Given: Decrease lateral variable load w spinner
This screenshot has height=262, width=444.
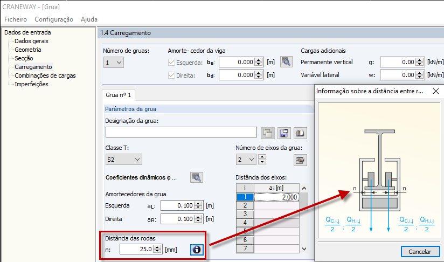Looking at the screenshot, I should tap(419, 77).
